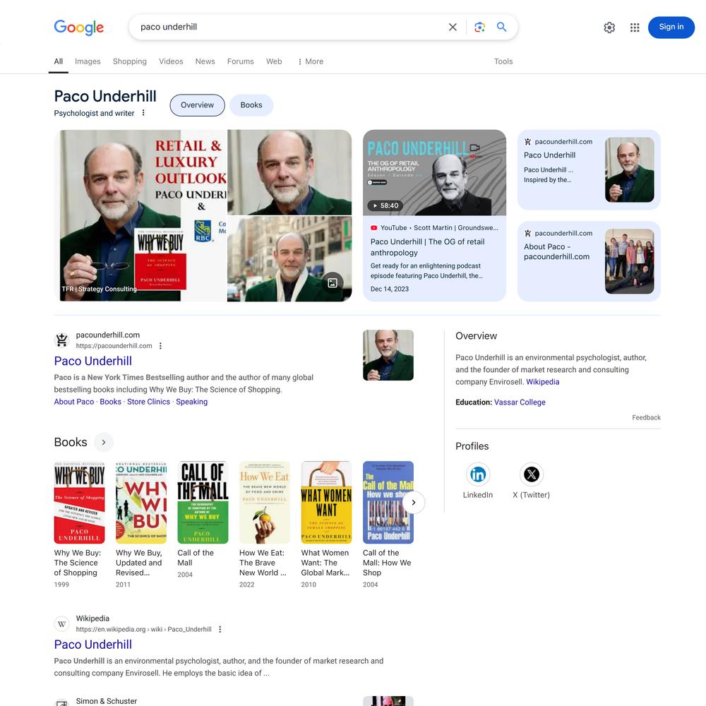This screenshot has height=706, width=706.
Task: Open Google Lens image search icon
Action: [479, 27]
